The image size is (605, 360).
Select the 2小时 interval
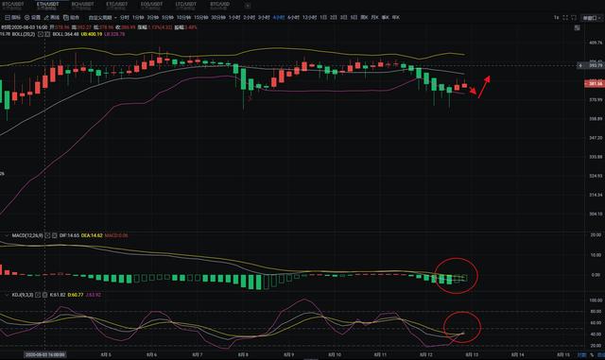(249, 17)
